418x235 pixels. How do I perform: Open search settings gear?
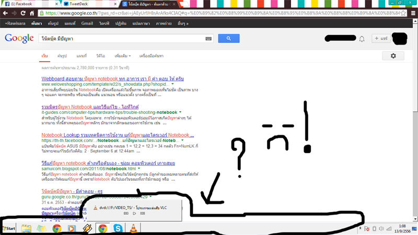[x=393, y=56]
